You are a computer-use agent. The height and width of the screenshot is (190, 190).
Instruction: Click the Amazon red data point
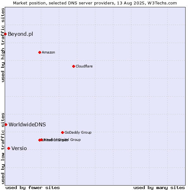point(40,53)
